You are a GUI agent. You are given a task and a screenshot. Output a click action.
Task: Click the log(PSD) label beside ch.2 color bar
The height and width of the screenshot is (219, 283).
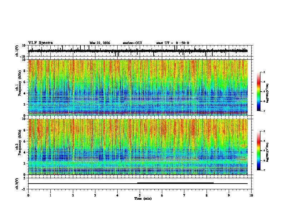point(268,152)
